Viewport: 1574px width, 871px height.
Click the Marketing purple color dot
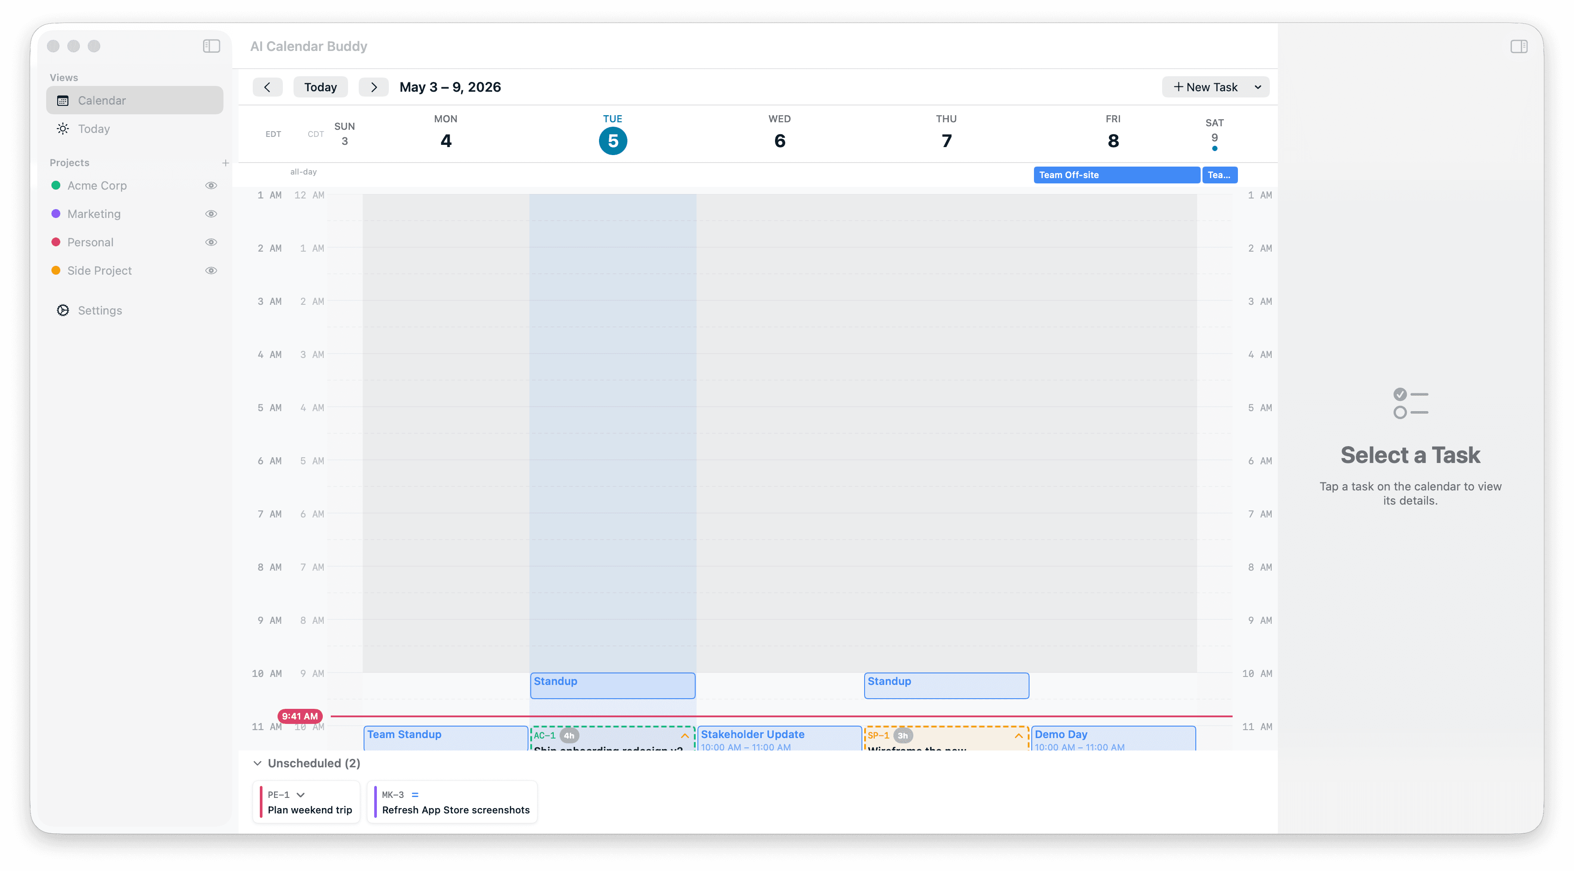coord(55,214)
